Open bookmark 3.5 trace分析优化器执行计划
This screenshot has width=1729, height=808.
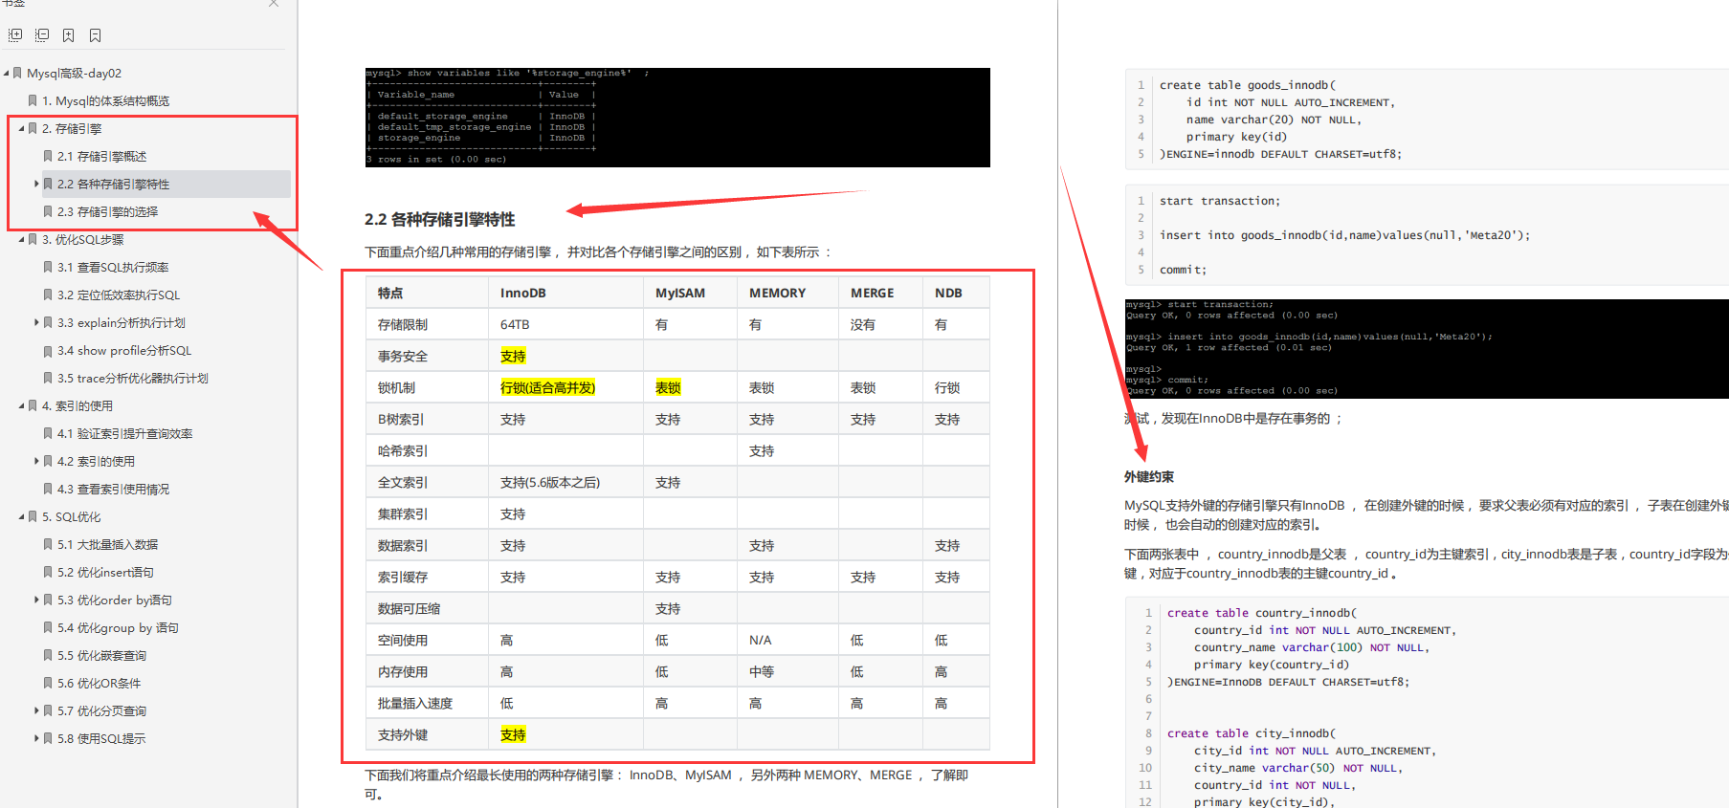pyautogui.click(x=133, y=378)
